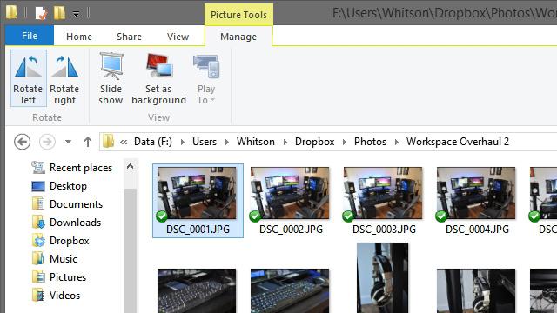This screenshot has height=313, width=557.
Task: Open Recent places in navigation pane
Action: [71, 168]
